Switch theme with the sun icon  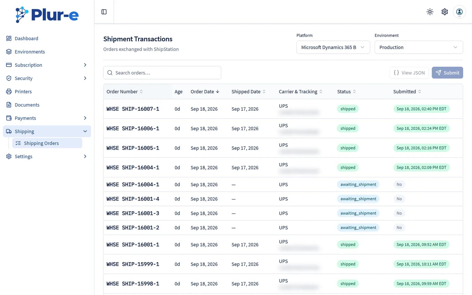click(430, 12)
